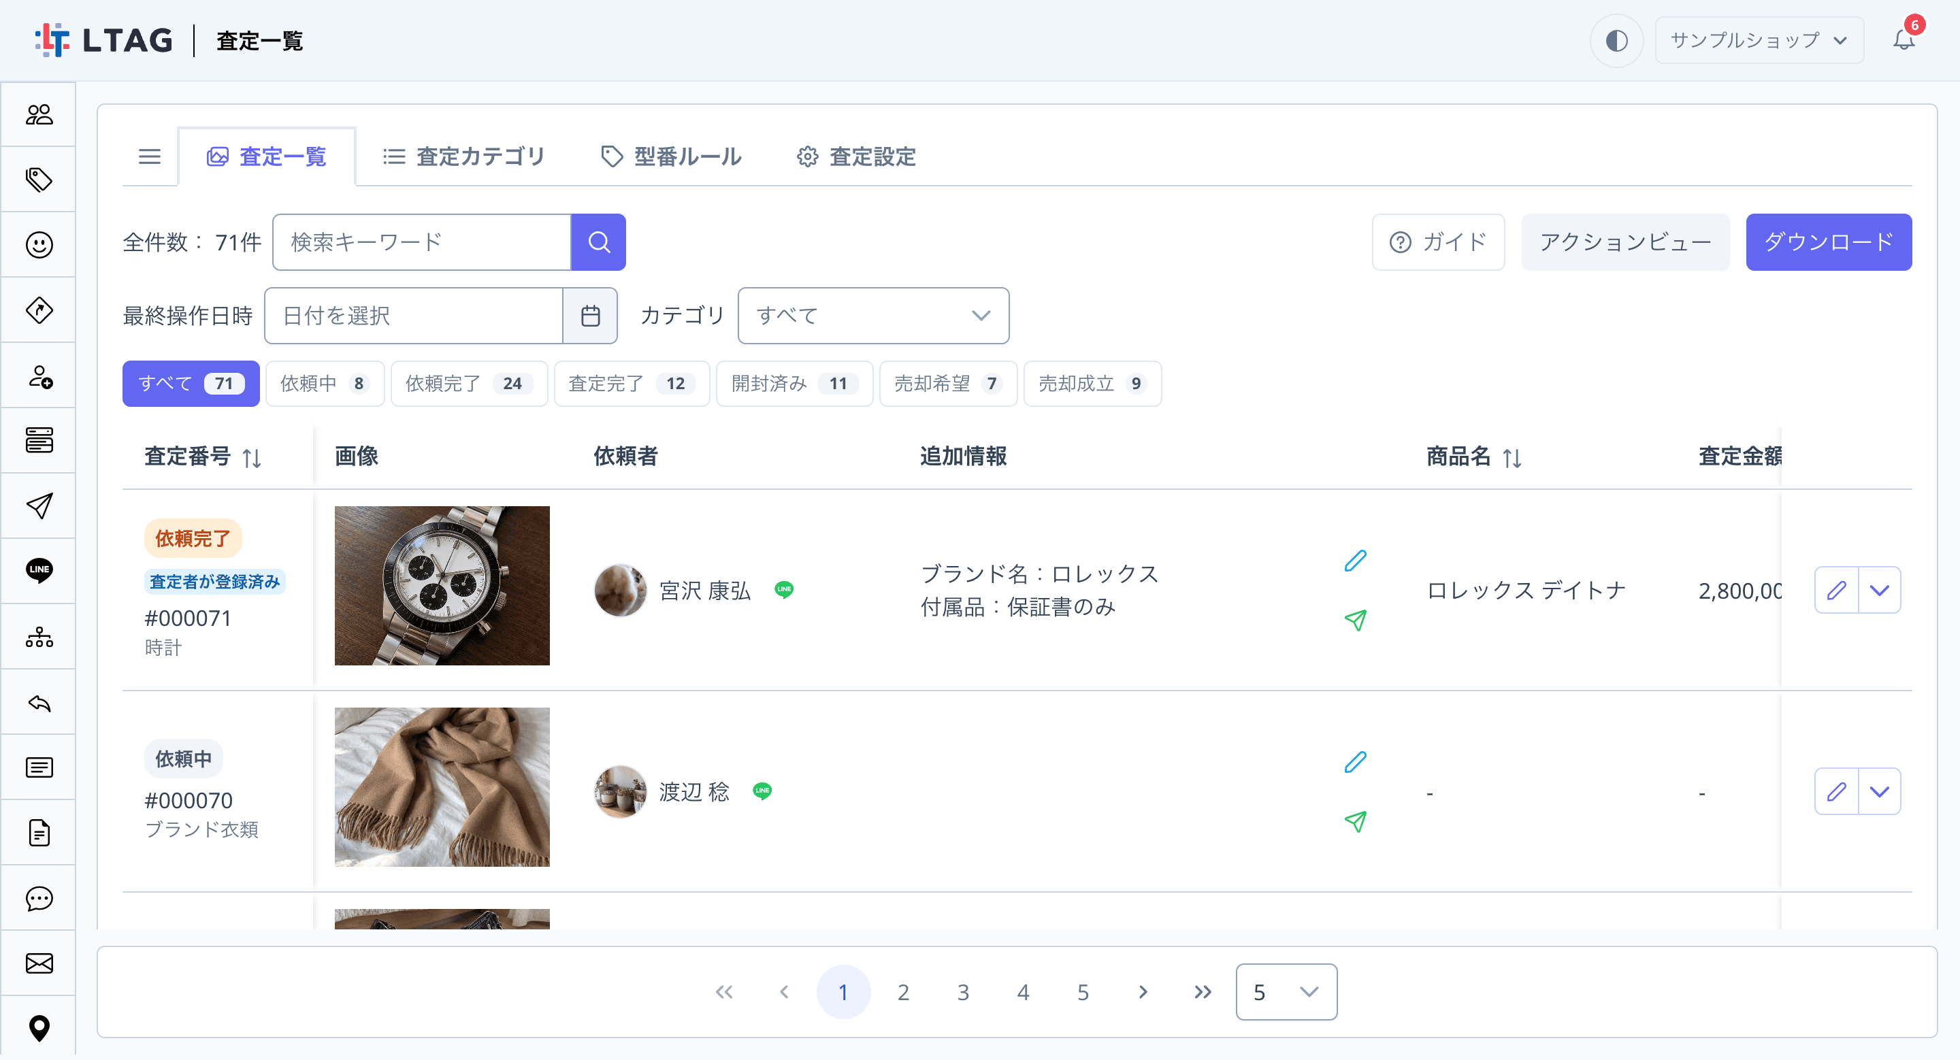
Task: Open the カテゴリ すべて dropdown
Action: (x=872, y=316)
